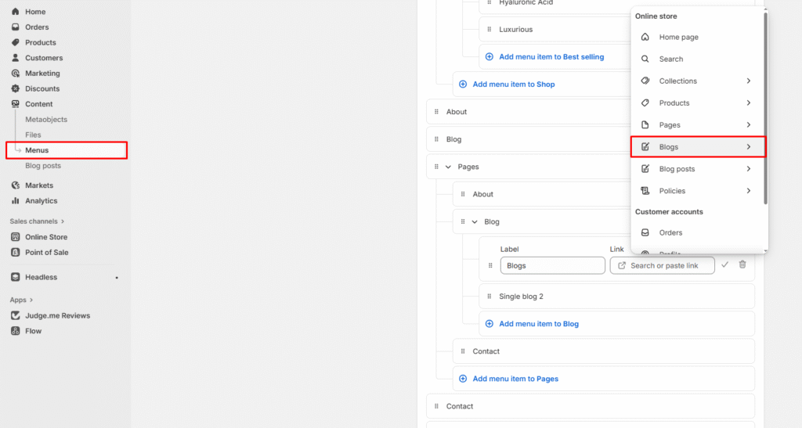
Task: Click the Flow app icon
Action: tap(16, 331)
